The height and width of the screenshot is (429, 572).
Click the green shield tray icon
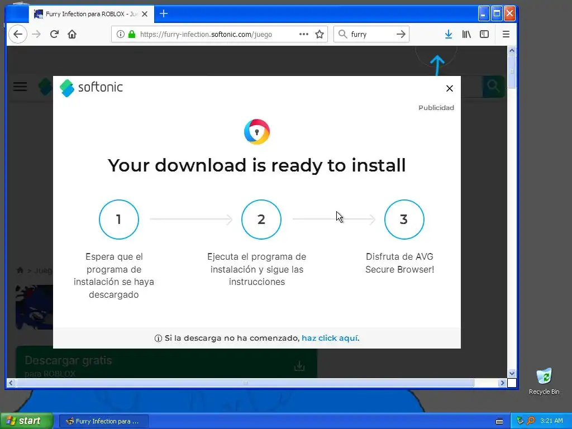520,421
